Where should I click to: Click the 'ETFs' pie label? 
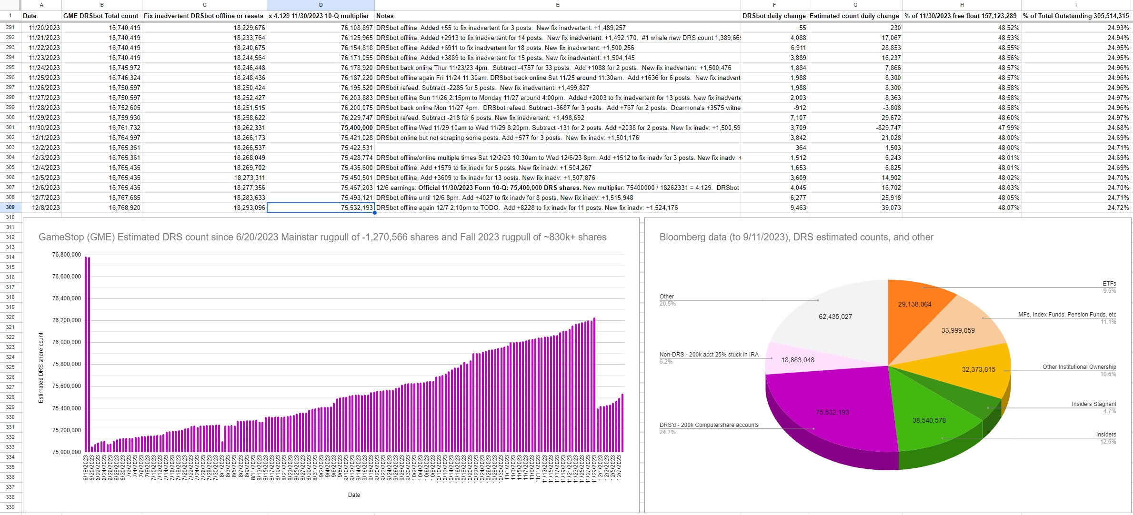tap(1109, 284)
